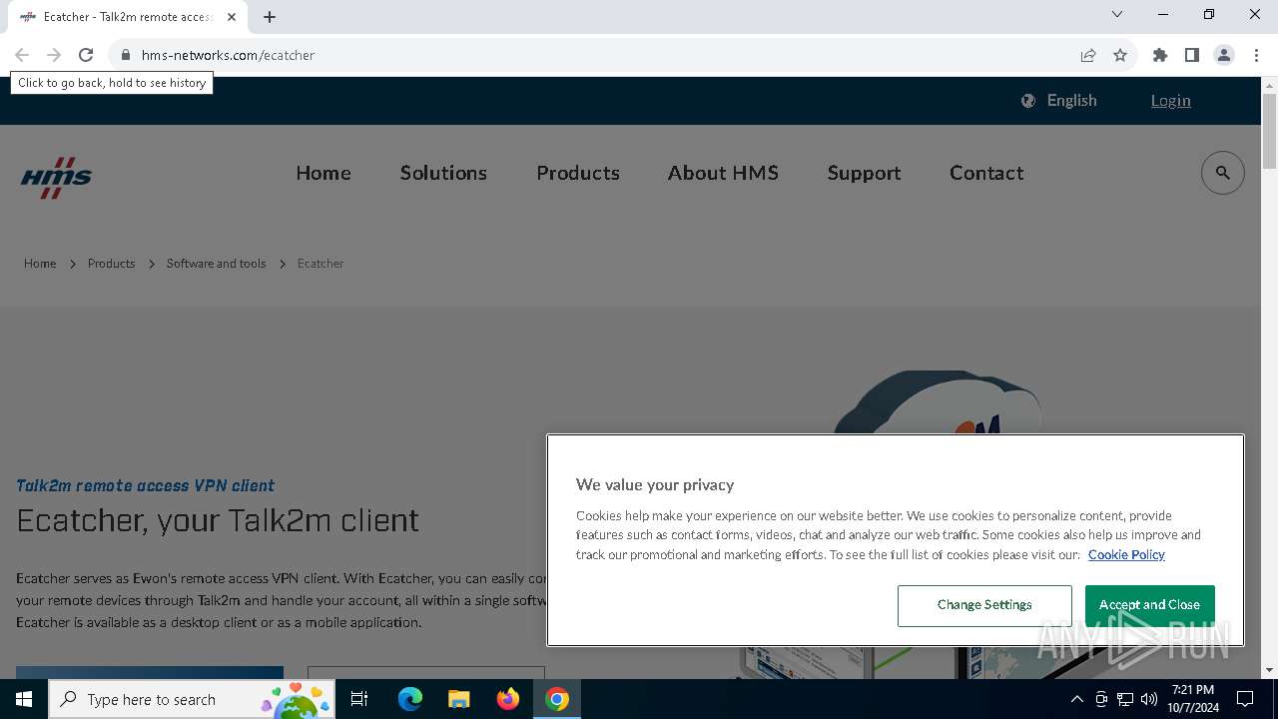Click the Change Settings button
The image size is (1278, 719).
984,605
